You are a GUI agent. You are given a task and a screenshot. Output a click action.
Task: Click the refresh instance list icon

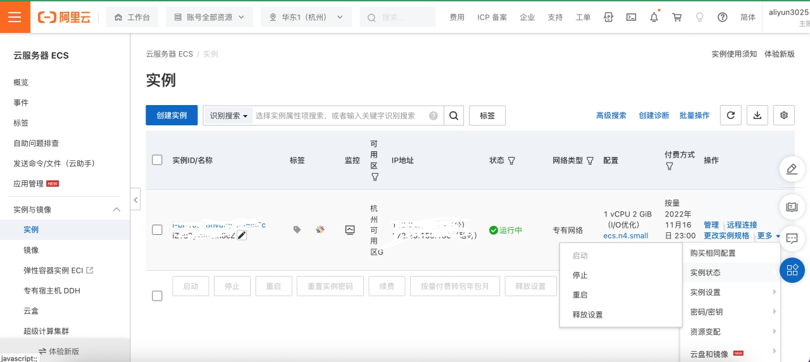(731, 115)
